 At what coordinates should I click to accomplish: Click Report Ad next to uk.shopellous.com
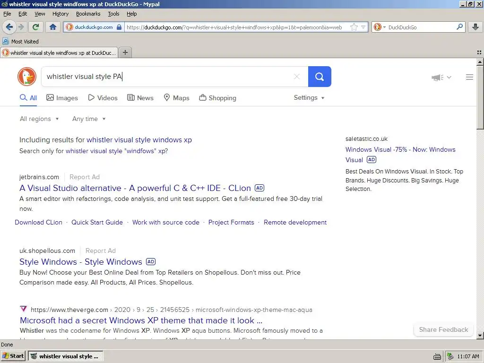coord(101,251)
